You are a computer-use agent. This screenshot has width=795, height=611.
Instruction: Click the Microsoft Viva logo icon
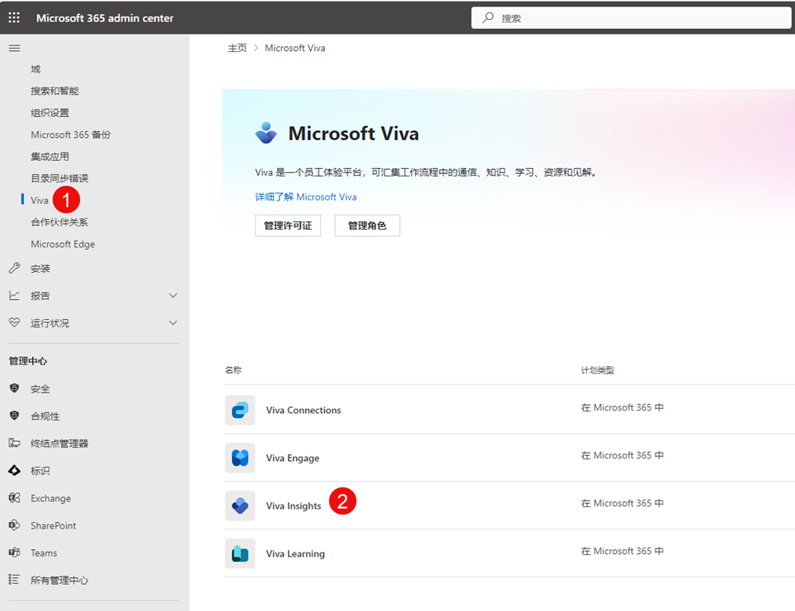pos(266,133)
